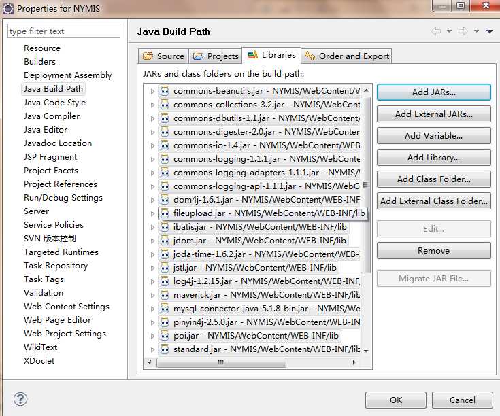Click the jar icon of poi.jar
The image size is (500, 416).
[165, 336]
